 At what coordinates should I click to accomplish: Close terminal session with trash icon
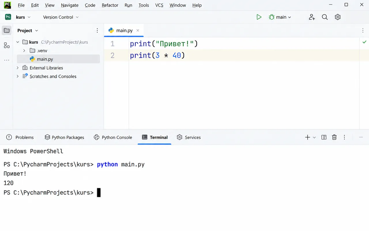(x=334, y=137)
